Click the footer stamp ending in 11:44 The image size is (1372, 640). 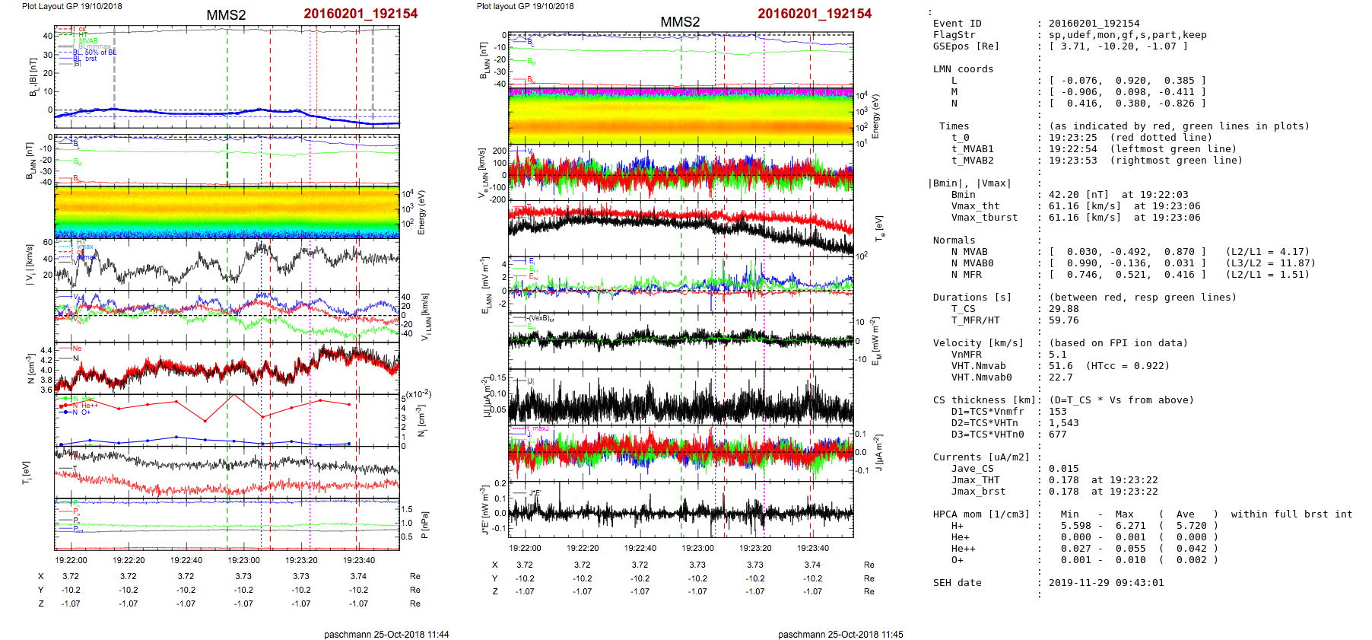coord(386,634)
